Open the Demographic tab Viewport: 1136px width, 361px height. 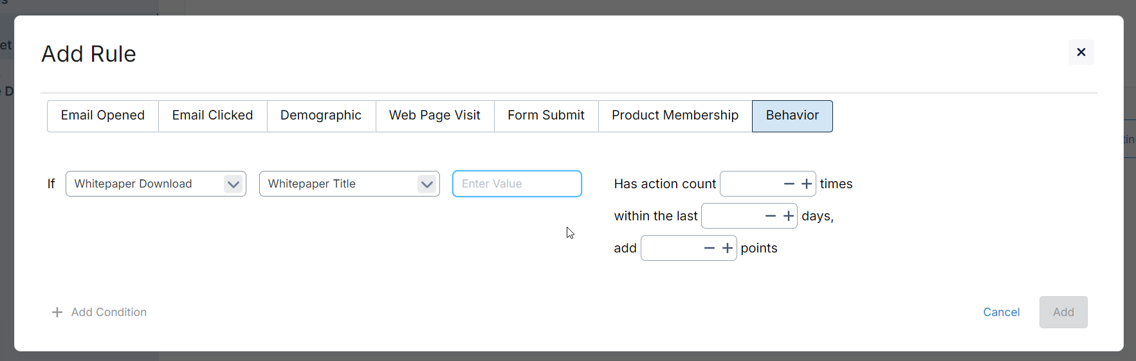(x=321, y=116)
